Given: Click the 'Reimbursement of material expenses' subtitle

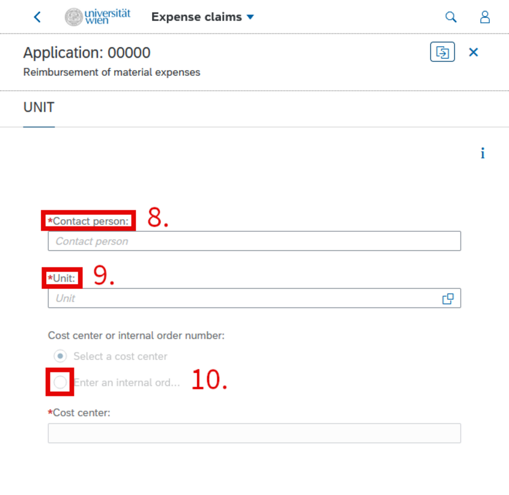Looking at the screenshot, I should point(112,72).
